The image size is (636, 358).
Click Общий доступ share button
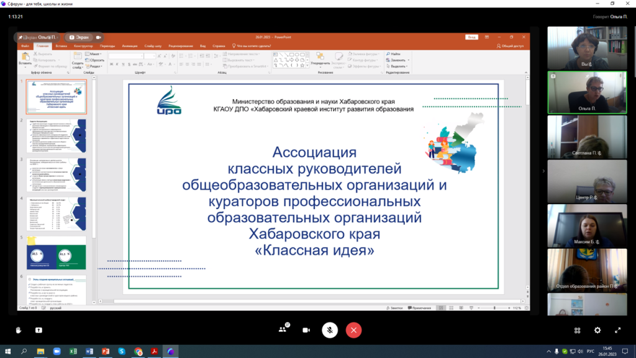pyautogui.click(x=510, y=46)
